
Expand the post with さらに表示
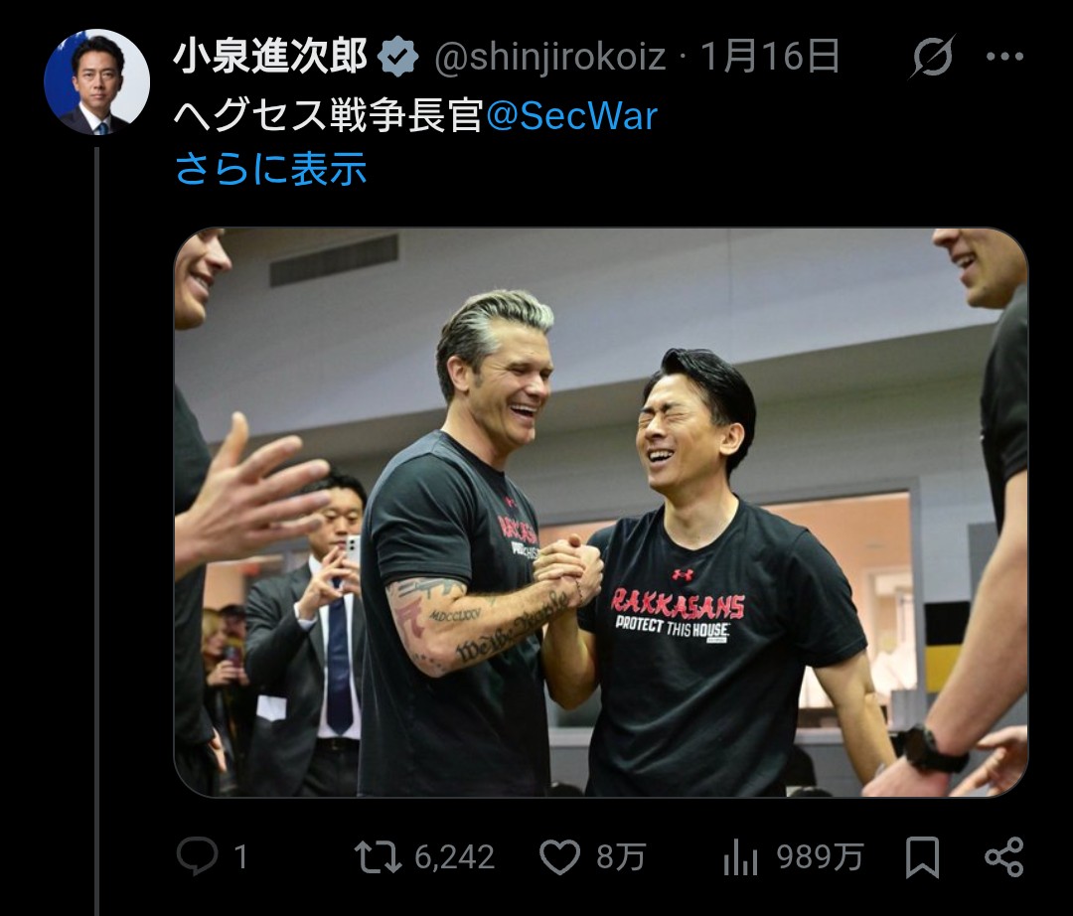271,169
